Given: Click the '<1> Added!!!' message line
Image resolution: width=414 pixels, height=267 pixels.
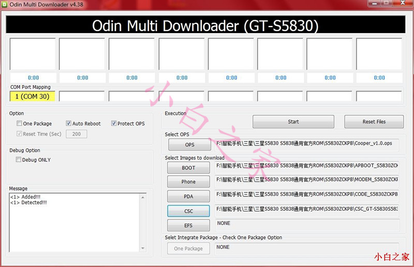Looking at the screenshot, I should [25, 197].
